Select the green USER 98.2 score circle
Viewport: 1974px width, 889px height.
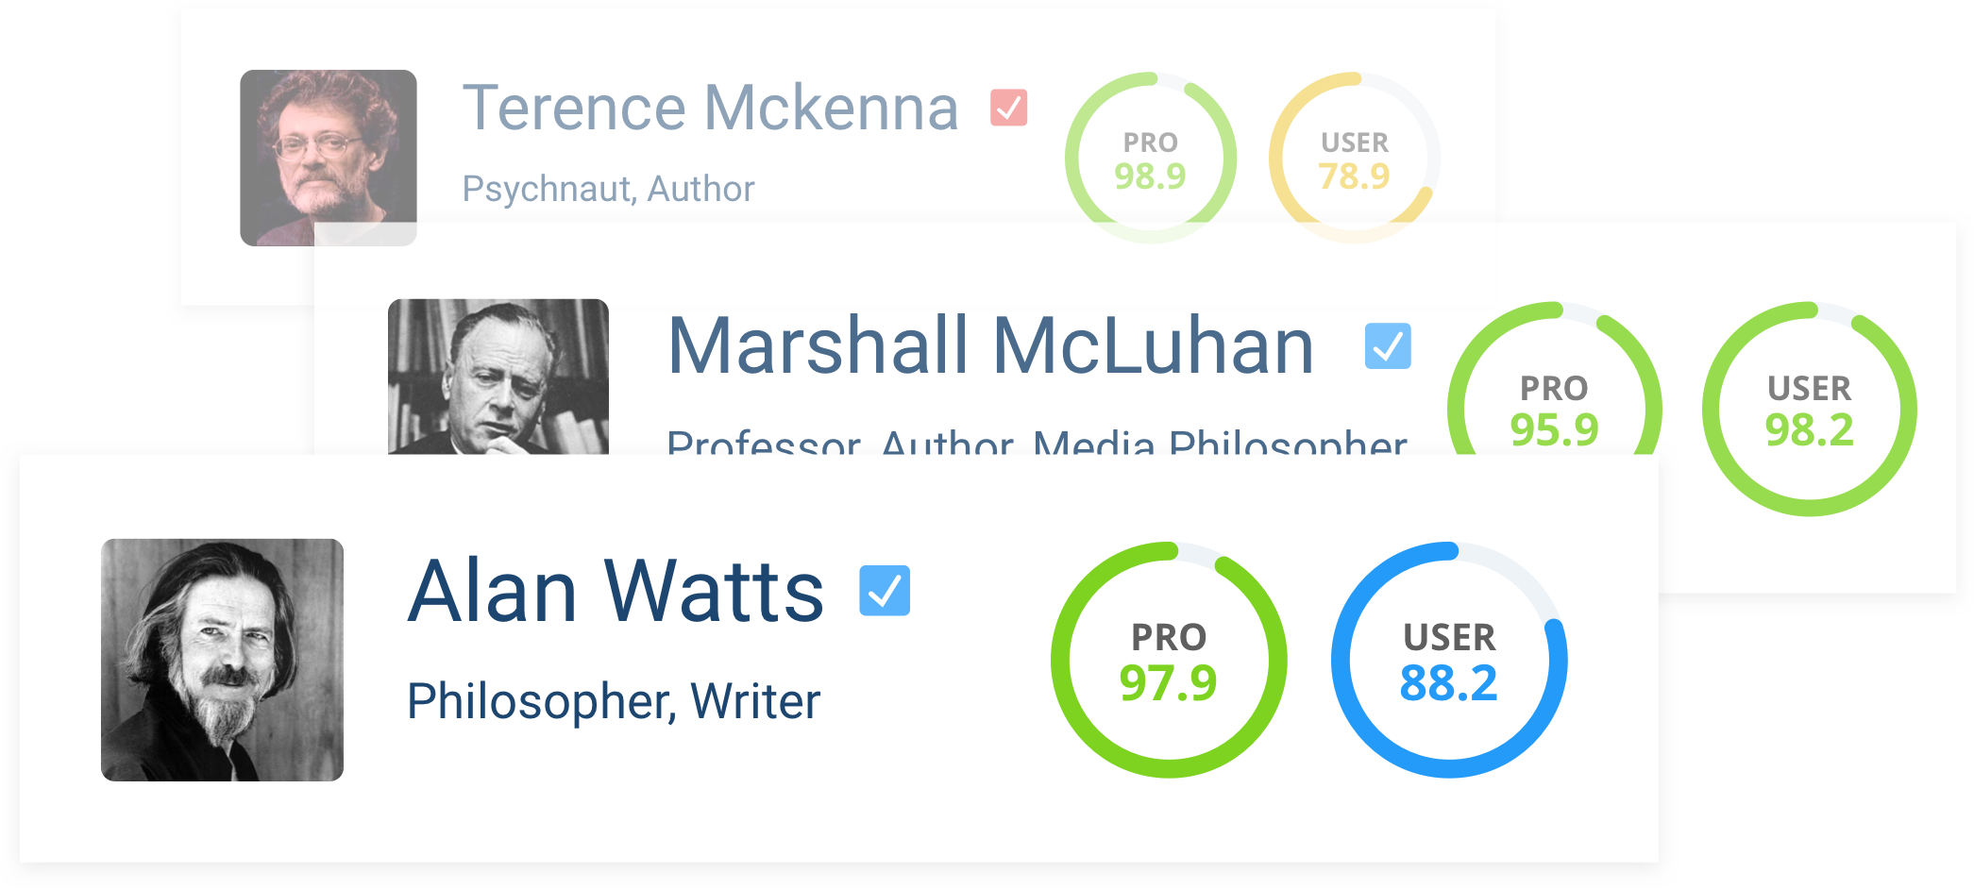[1810, 409]
